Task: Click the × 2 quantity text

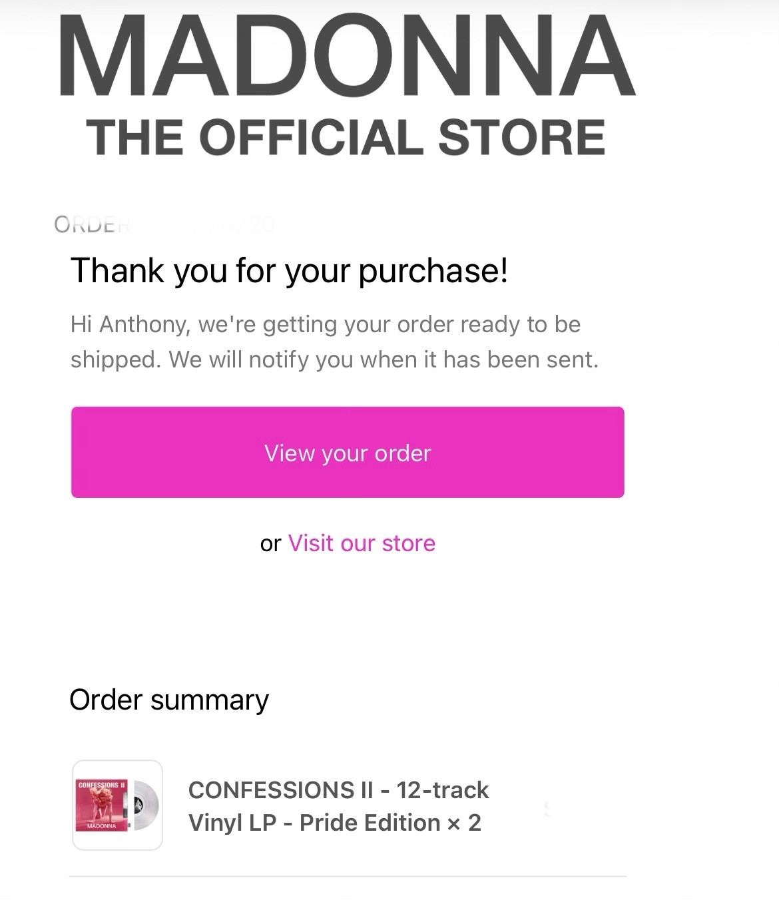Action: [x=464, y=823]
